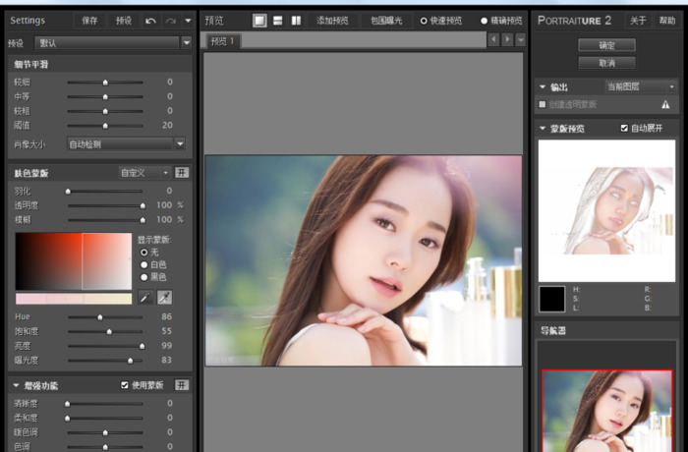Viewport: 688px width, 452px height.
Task: Click the redo arrow icon in Settings
Action: coord(170,20)
